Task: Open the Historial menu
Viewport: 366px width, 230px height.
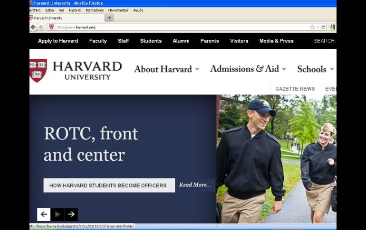Action: click(75, 10)
